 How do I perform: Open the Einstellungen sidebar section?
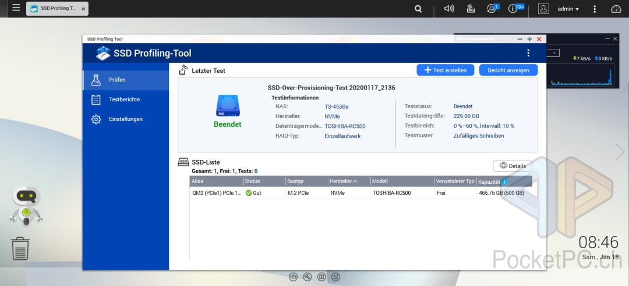126,119
